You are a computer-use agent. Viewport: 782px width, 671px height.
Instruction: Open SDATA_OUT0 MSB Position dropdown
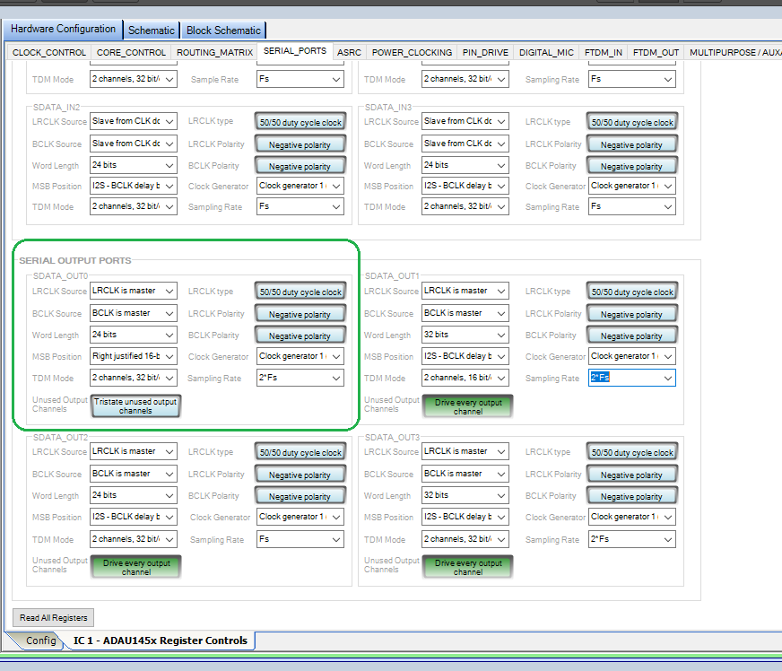133,356
